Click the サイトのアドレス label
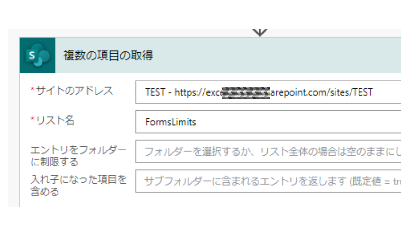Image resolution: width=409 pixels, height=230 pixels. coord(74,91)
